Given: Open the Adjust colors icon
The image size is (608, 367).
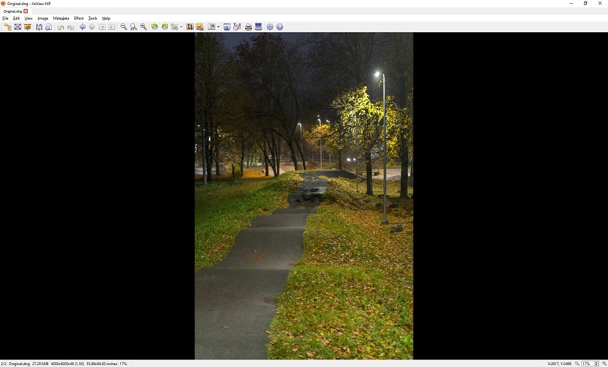Looking at the screenshot, I should pos(212,27).
